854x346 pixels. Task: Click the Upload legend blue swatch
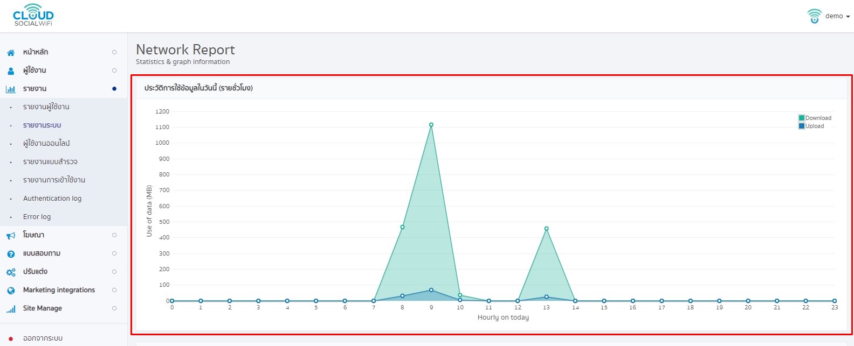[x=802, y=126]
